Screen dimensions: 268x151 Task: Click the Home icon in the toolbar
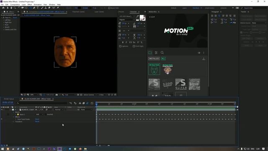pos(3,8)
